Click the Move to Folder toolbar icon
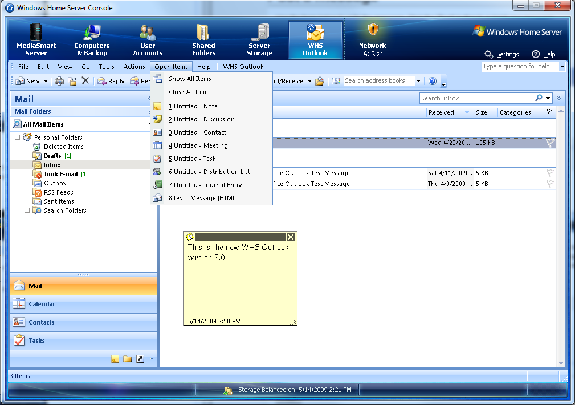Viewport: 575px width, 405px height. tap(72, 81)
